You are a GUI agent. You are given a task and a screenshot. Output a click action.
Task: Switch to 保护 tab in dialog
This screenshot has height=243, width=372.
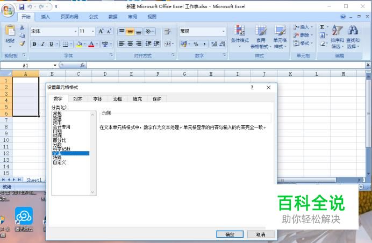tap(157, 99)
